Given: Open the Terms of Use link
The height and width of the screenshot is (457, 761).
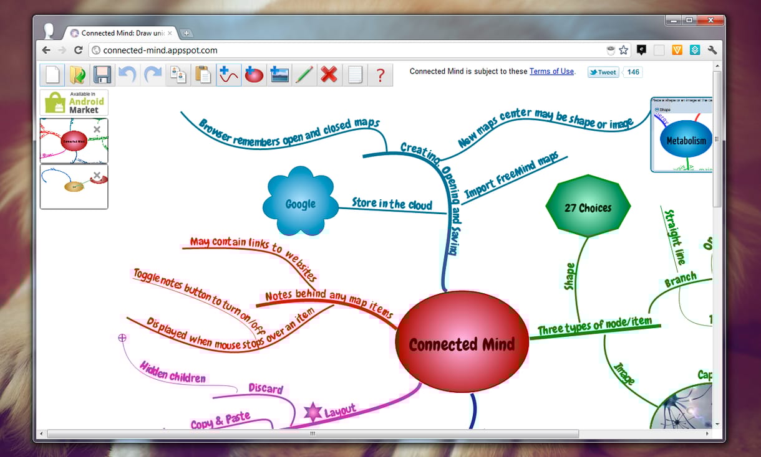Looking at the screenshot, I should pos(551,72).
